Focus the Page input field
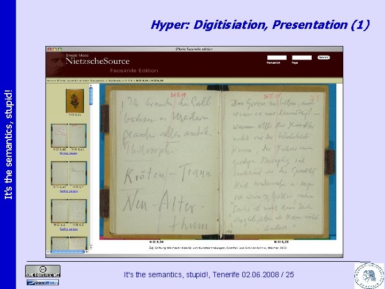385x289 pixels. (x=302, y=57)
